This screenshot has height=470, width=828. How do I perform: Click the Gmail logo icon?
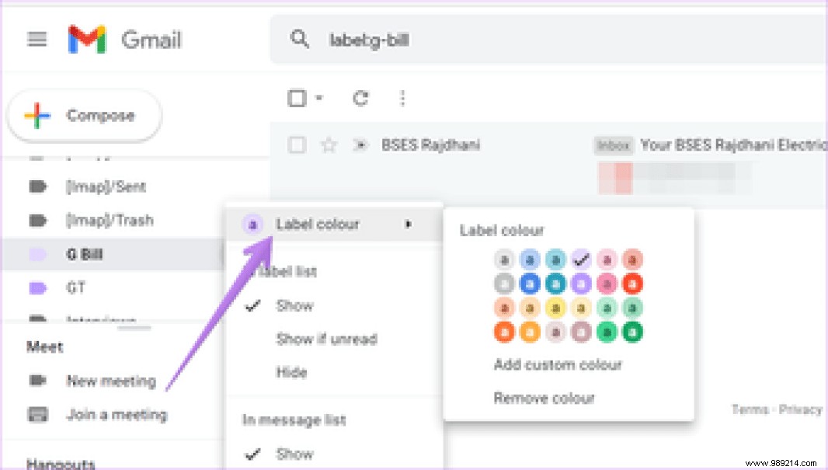point(88,37)
